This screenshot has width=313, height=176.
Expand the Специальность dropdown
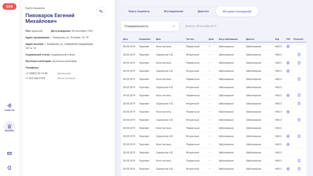coord(150,26)
